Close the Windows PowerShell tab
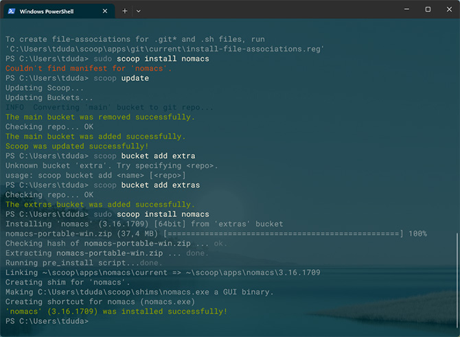This screenshot has height=337, width=460. (x=105, y=11)
